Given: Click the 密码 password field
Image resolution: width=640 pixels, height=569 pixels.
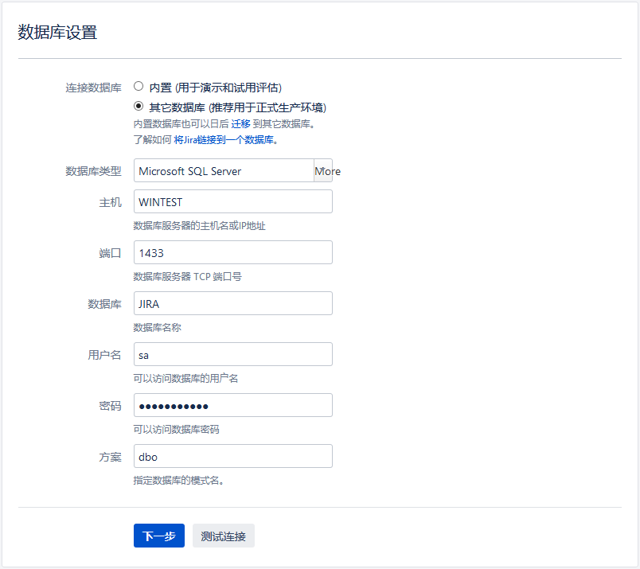Looking at the screenshot, I should tap(233, 405).
